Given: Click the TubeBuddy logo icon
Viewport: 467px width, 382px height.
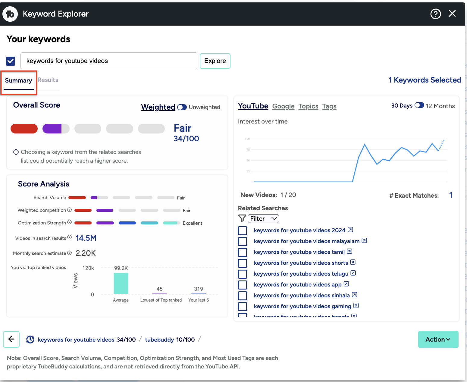Looking at the screenshot, I should (x=10, y=14).
